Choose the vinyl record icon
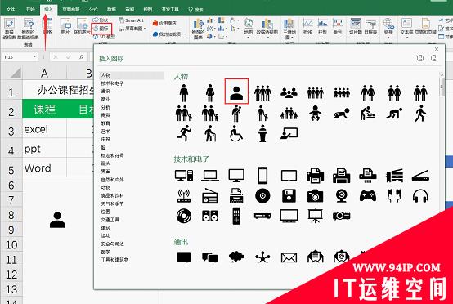The image size is (453, 304). point(184,216)
